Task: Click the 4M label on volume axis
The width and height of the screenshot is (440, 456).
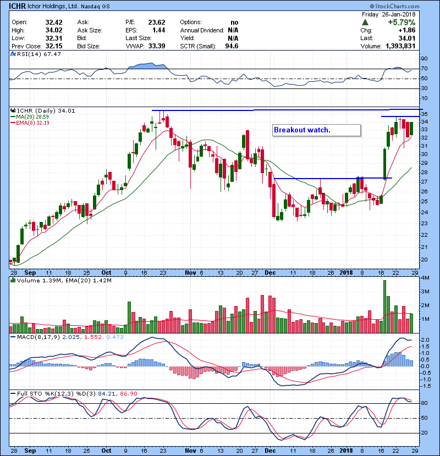Action: pos(425,278)
